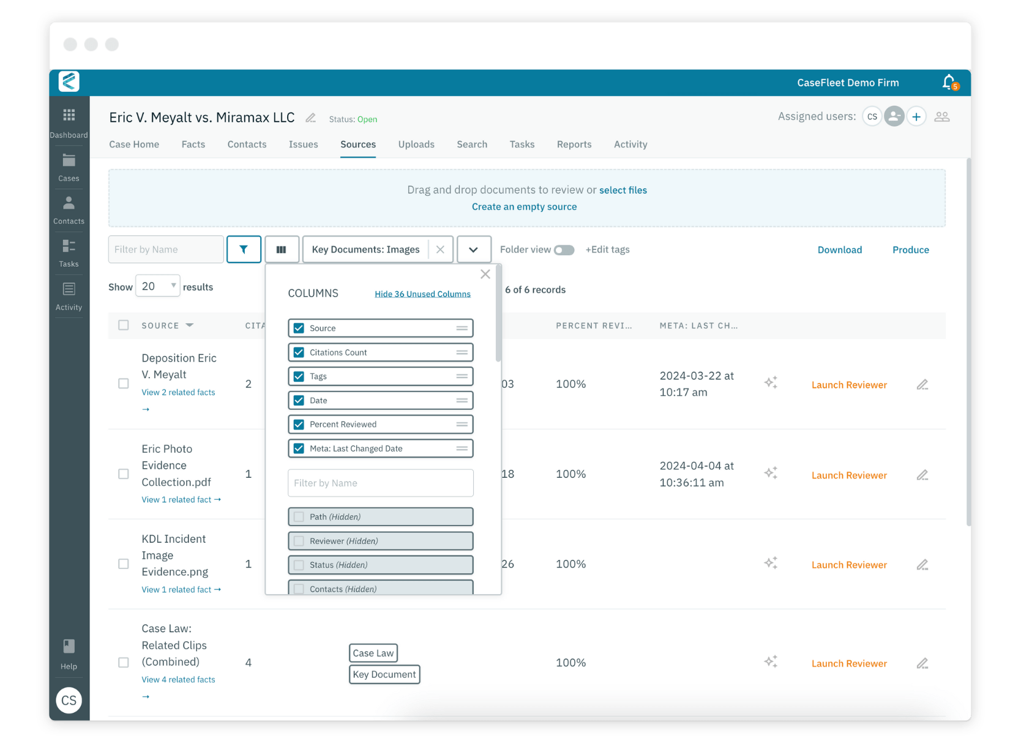Click the filter funnel icon
Screen dimensions: 1021x744
(244, 249)
